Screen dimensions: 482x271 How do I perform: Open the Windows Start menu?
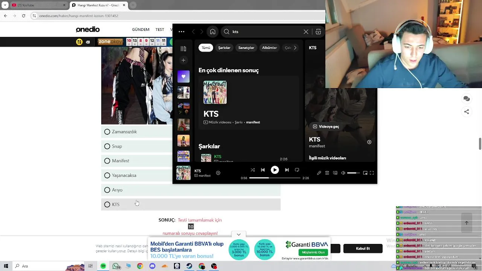click(x=6, y=266)
